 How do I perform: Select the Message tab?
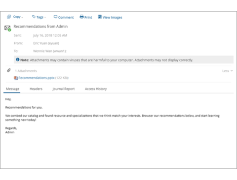(x=12, y=89)
